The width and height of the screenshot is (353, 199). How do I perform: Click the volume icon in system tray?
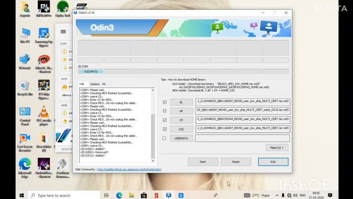(295, 195)
